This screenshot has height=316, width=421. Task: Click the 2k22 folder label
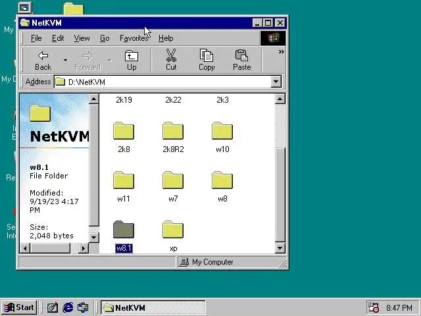173,100
